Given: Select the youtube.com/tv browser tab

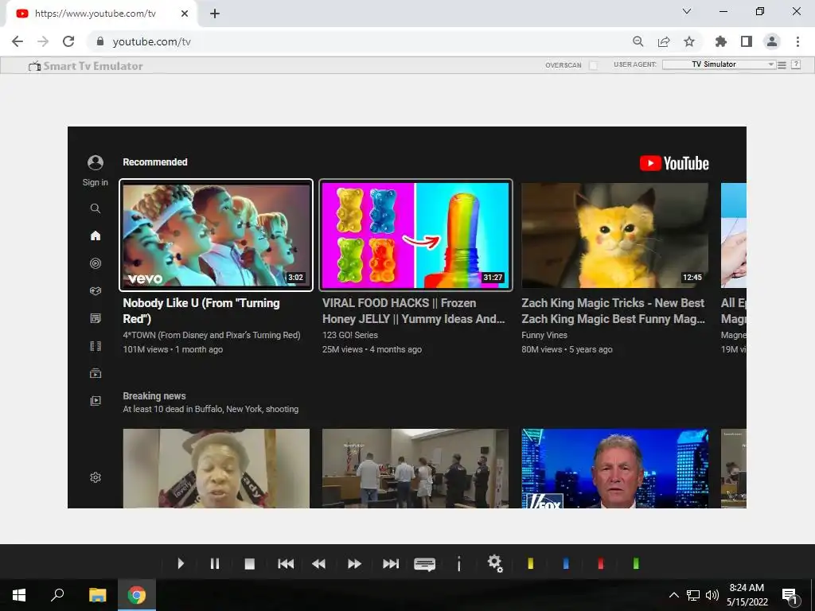Looking at the screenshot, I should click(x=101, y=14).
